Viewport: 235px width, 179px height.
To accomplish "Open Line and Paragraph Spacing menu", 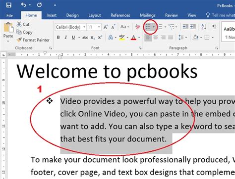I will [182, 38].
